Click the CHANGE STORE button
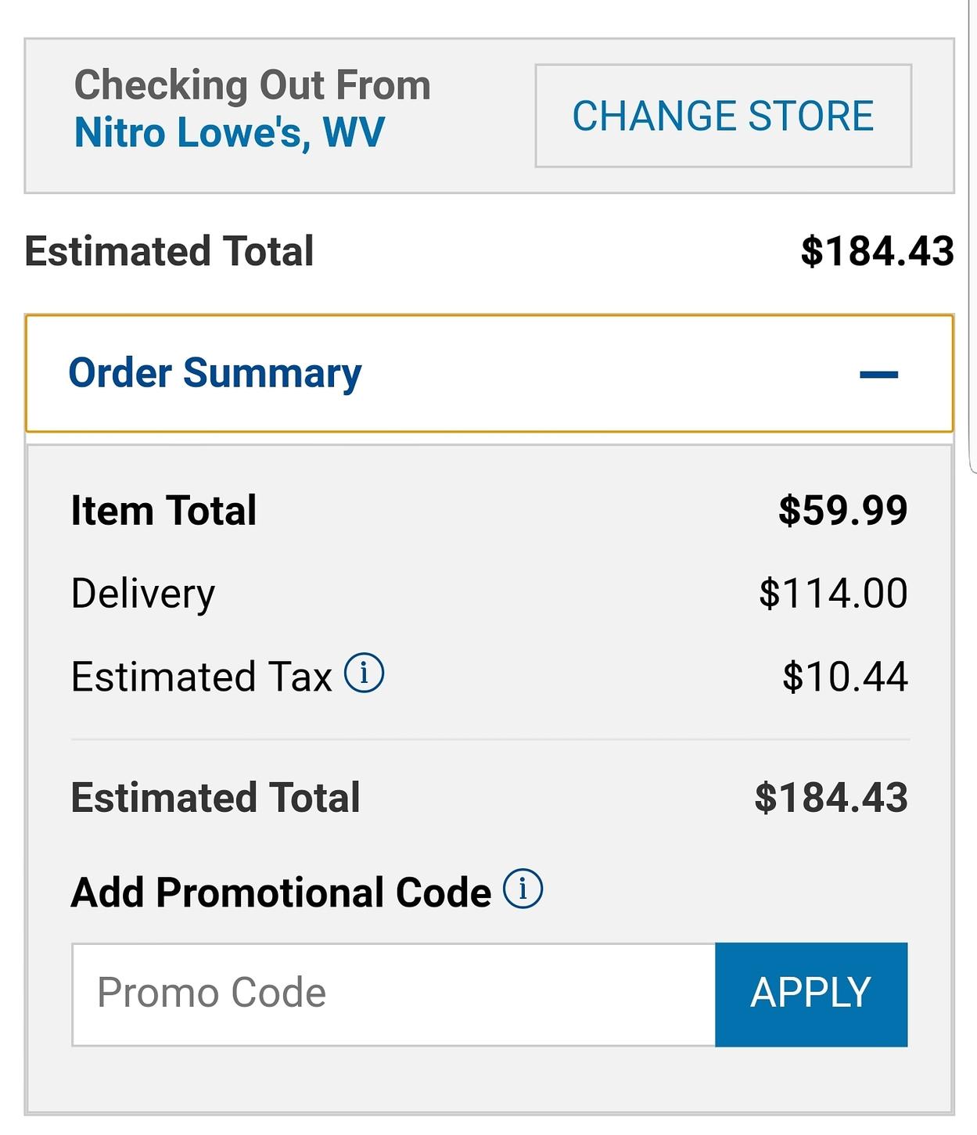Screen dimensions: 977x1135 [x=723, y=116]
